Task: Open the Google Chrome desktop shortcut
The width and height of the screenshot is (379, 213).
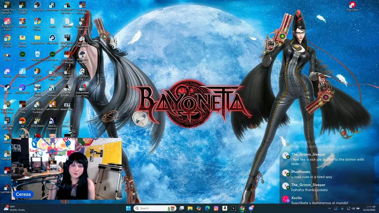Action: point(7,41)
